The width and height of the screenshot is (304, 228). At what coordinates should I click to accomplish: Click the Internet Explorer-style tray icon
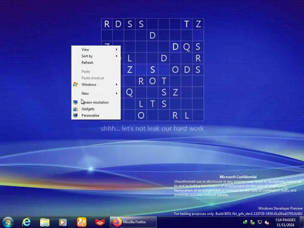pos(245,222)
